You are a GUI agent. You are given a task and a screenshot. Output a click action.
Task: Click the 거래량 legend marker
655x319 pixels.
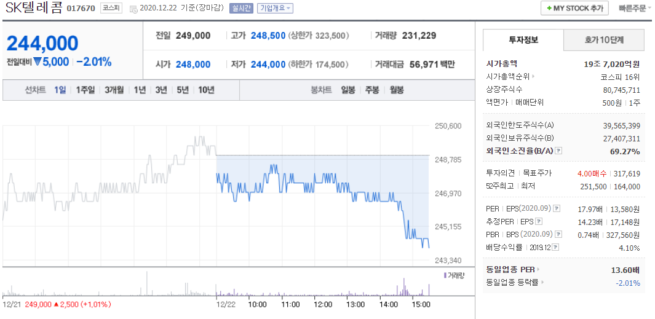point(445,275)
